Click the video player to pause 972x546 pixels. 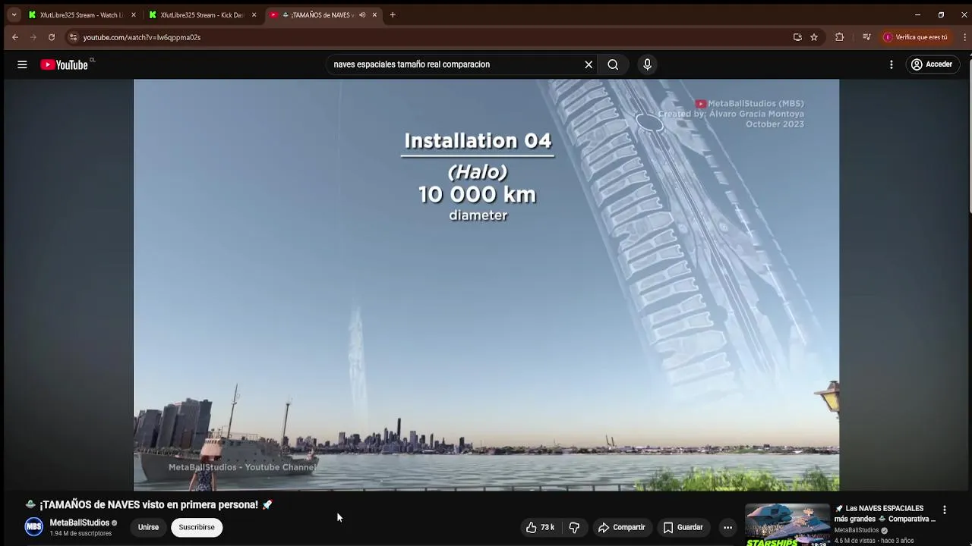pyautogui.click(x=486, y=285)
